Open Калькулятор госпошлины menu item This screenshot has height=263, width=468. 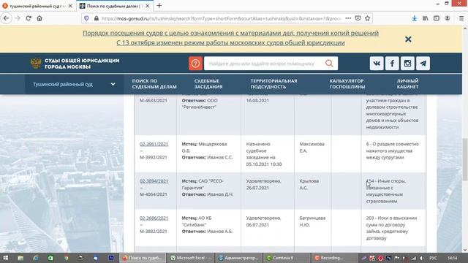(x=347, y=84)
